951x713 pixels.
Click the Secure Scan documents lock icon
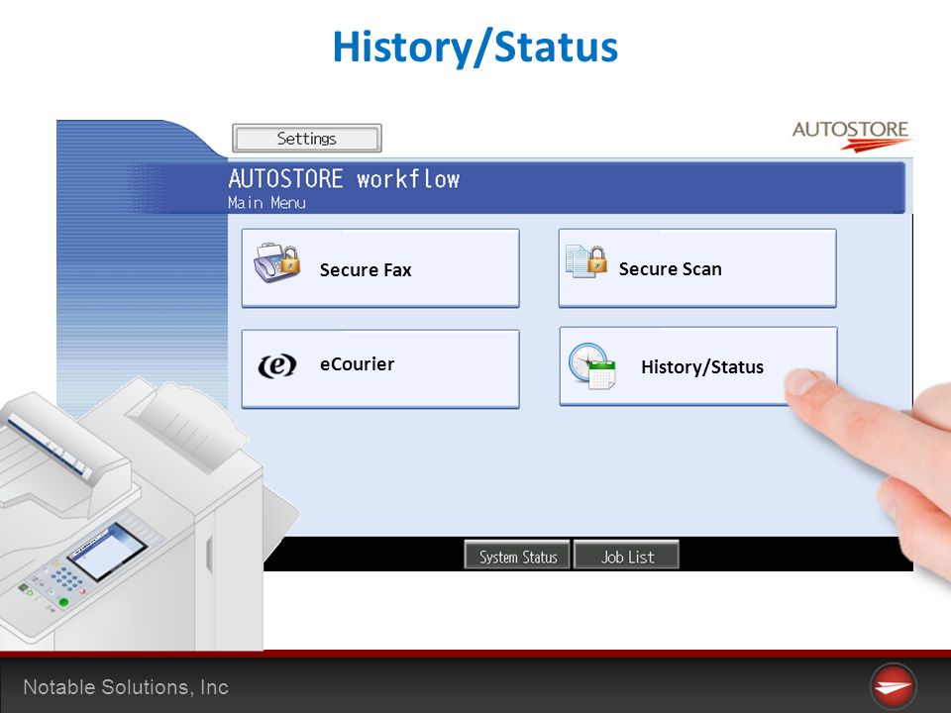[586, 261]
